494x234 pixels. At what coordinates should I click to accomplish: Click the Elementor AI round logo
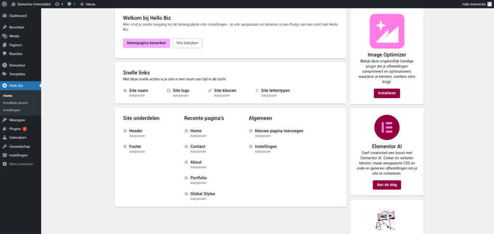387,128
